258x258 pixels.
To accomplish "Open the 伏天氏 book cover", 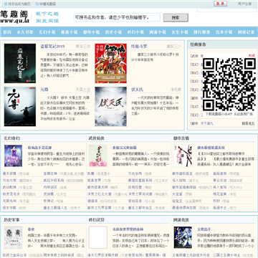I will tap(111, 107).
